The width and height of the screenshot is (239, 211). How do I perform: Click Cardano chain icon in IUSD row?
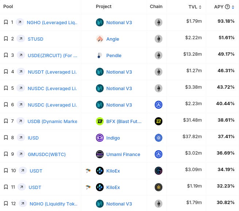pyautogui.click(x=158, y=138)
